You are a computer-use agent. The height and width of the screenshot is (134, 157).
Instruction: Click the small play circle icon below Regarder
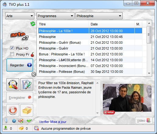pos(33,74)
